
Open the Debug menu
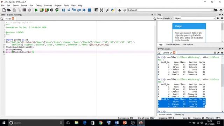[x=38, y=6]
